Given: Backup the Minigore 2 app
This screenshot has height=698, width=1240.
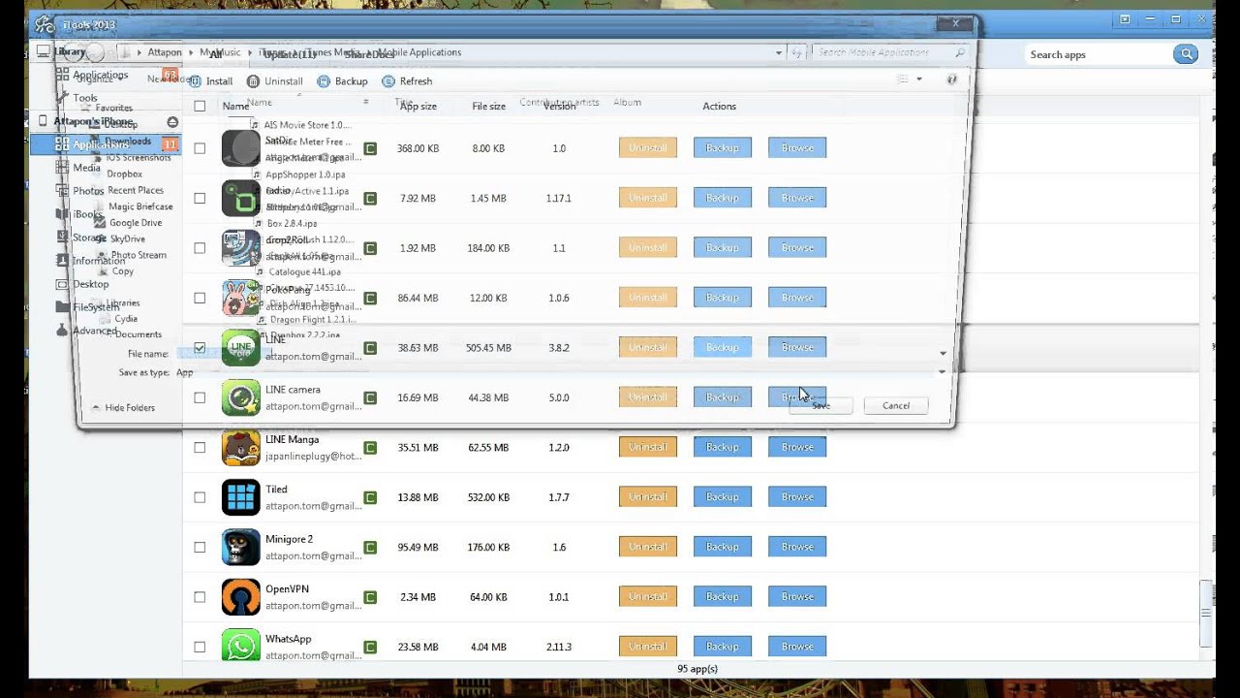Looking at the screenshot, I should (x=723, y=547).
